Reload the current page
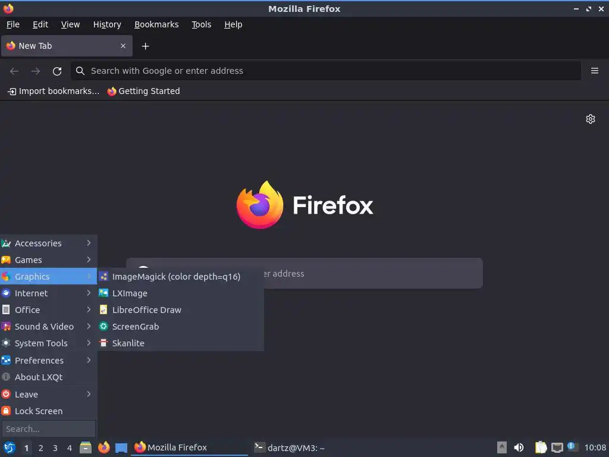This screenshot has width=609, height=457. point(57,71)
